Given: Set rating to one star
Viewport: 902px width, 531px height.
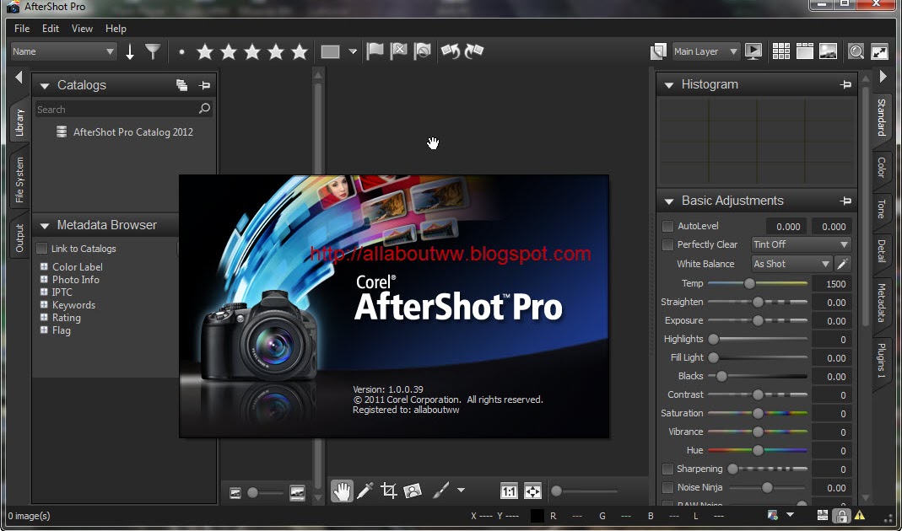Looking at the screenshot, I should point(205,51).
